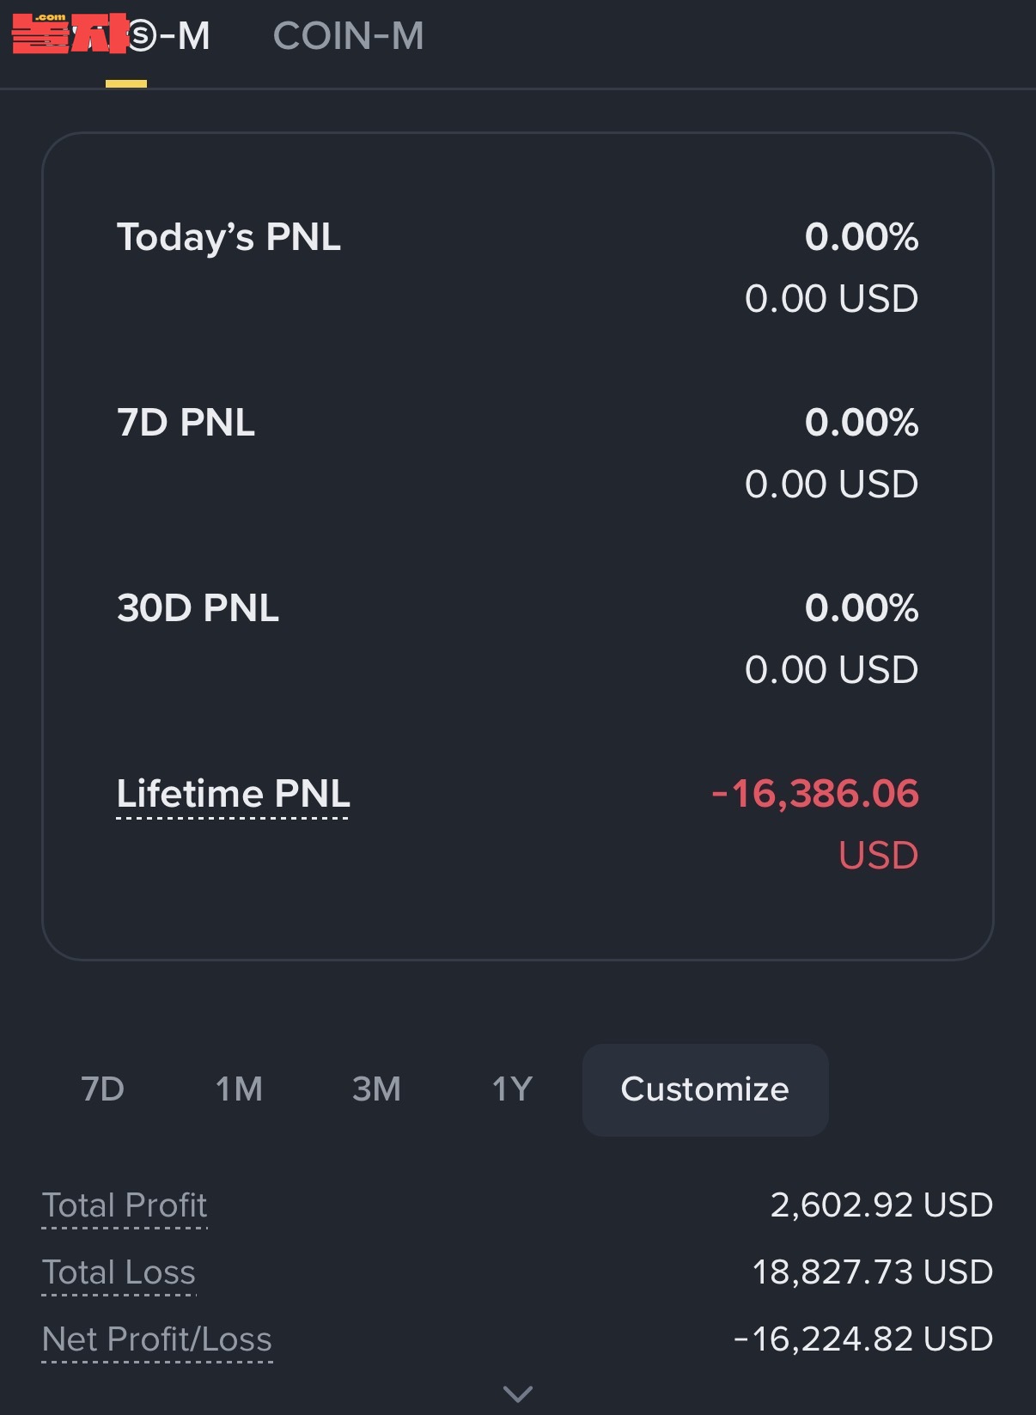The height and width of the screenshot is (1415, 1036).
Task: Tap the -16,224.82 USD net value
Action: (863, 1339)
